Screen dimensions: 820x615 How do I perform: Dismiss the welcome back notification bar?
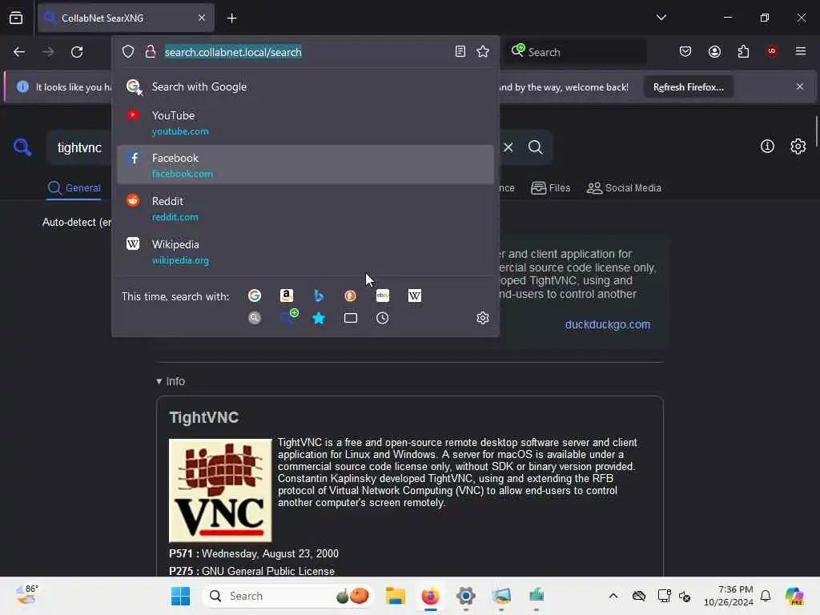coord(800,86)
